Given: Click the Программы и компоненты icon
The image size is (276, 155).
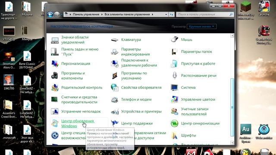Looking at the screenshot, I should (55, 76).
